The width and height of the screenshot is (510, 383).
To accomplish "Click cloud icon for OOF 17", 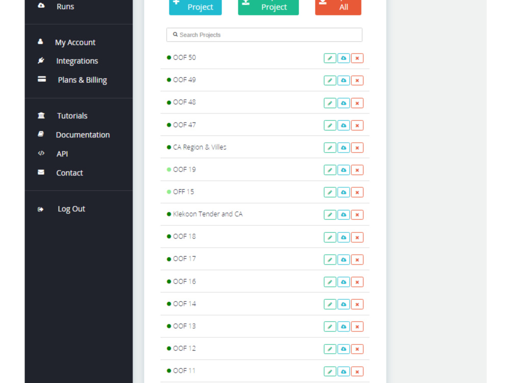I will point(343,260).
